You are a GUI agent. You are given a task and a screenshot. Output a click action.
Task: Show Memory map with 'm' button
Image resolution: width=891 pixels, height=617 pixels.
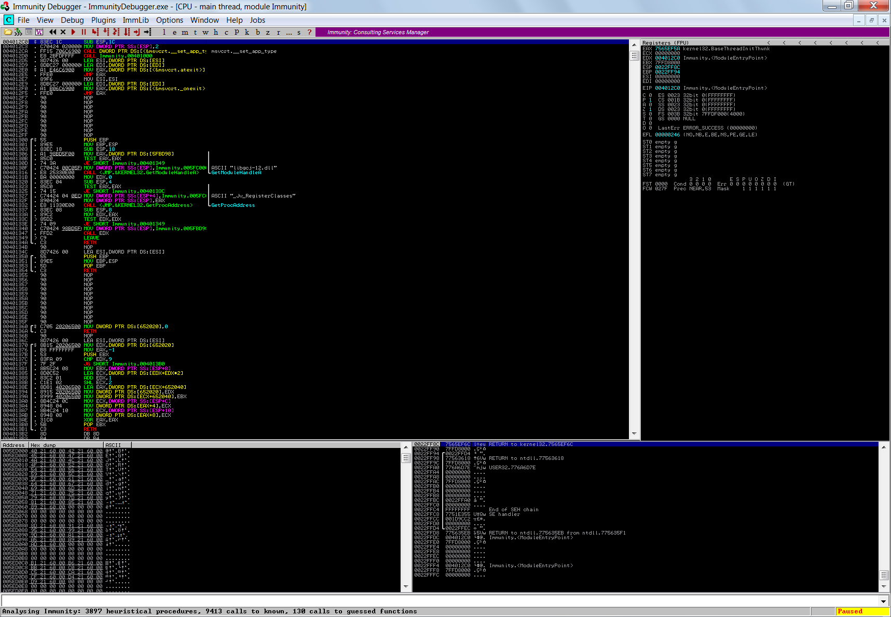185,32
